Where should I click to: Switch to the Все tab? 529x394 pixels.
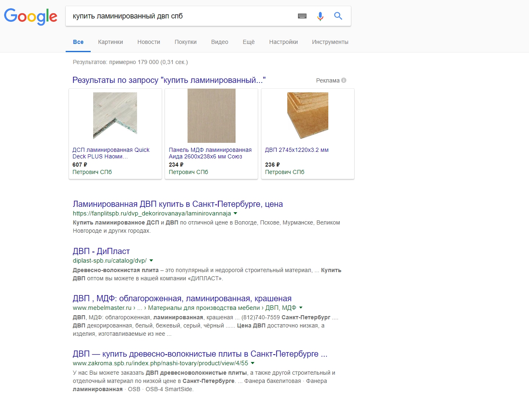[78, 42]
